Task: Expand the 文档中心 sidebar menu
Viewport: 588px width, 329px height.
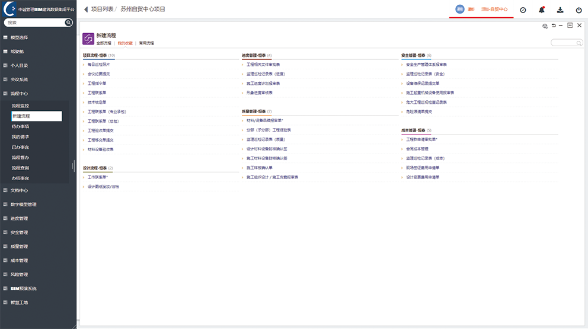Action: tap(20, 191)
